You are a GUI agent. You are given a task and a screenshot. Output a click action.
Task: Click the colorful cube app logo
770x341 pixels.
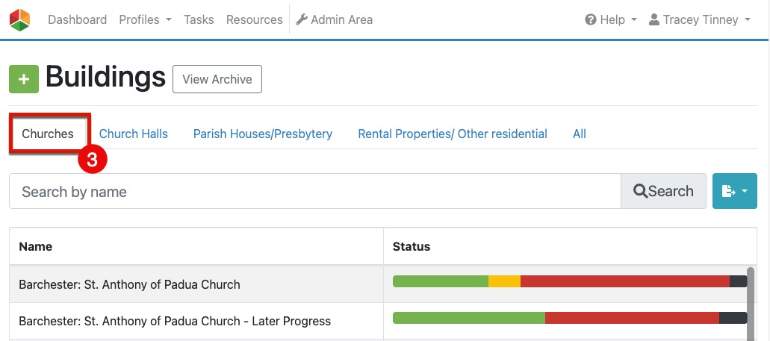20,20
